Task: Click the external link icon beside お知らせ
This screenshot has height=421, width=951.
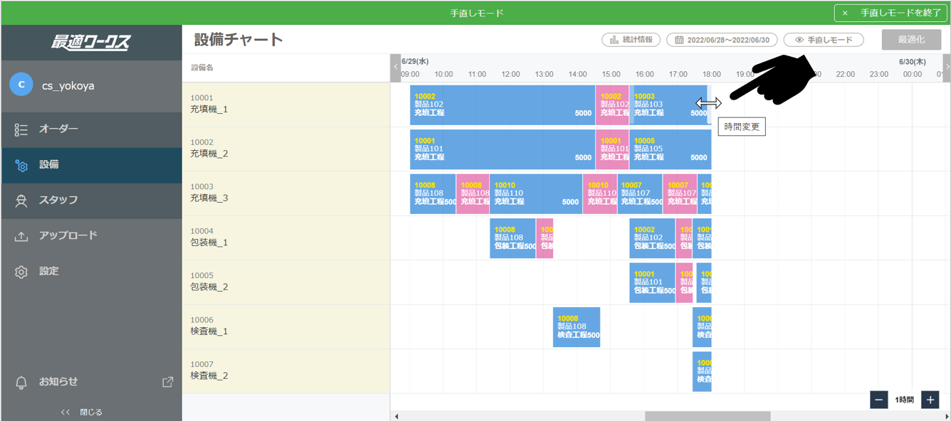Action: [x=168, y=382]
